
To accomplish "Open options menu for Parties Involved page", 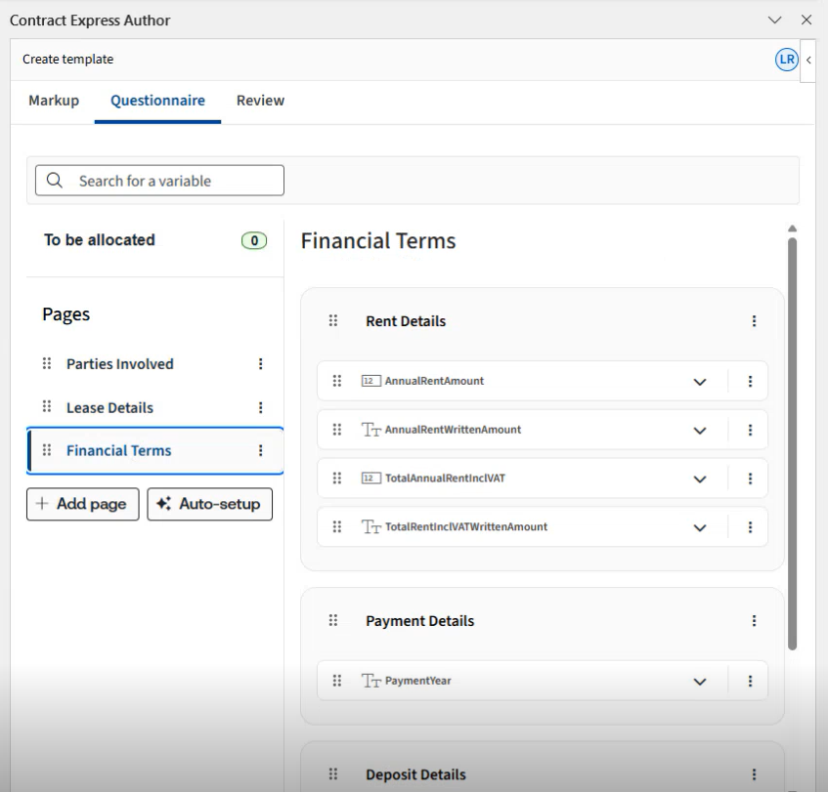I will [x=260, y=364].
